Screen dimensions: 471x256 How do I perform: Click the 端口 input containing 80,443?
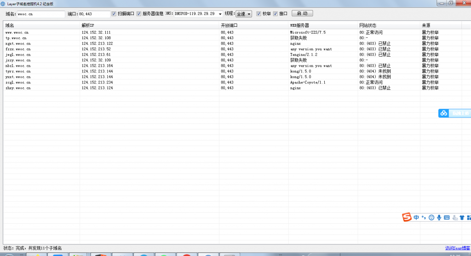pyautogui.click(x=94, y=14)
